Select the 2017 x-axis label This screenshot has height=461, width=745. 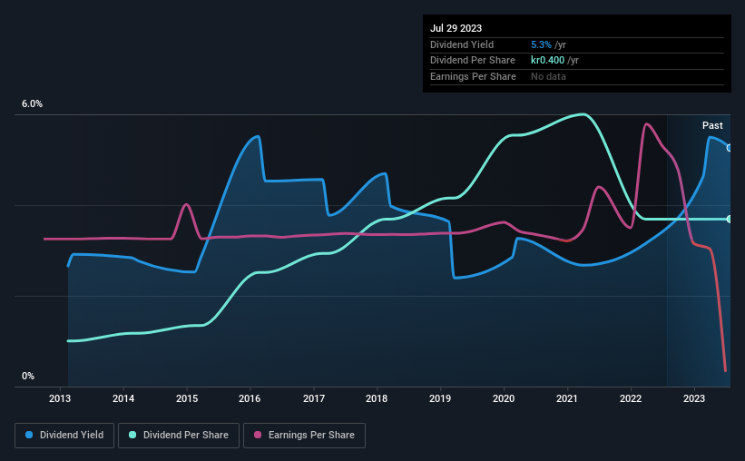point(314,398)
